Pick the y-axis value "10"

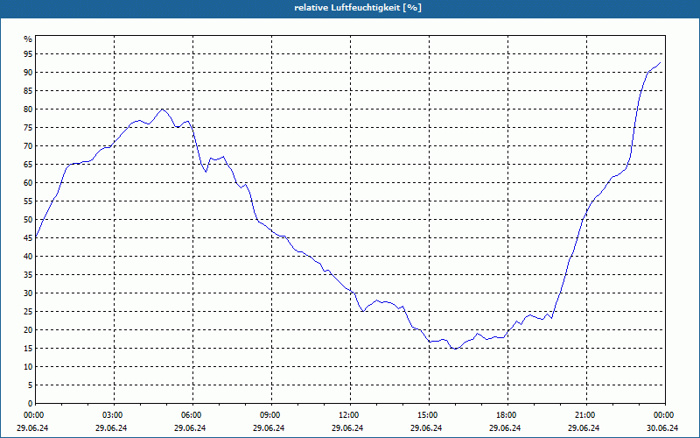click(28, 366)
